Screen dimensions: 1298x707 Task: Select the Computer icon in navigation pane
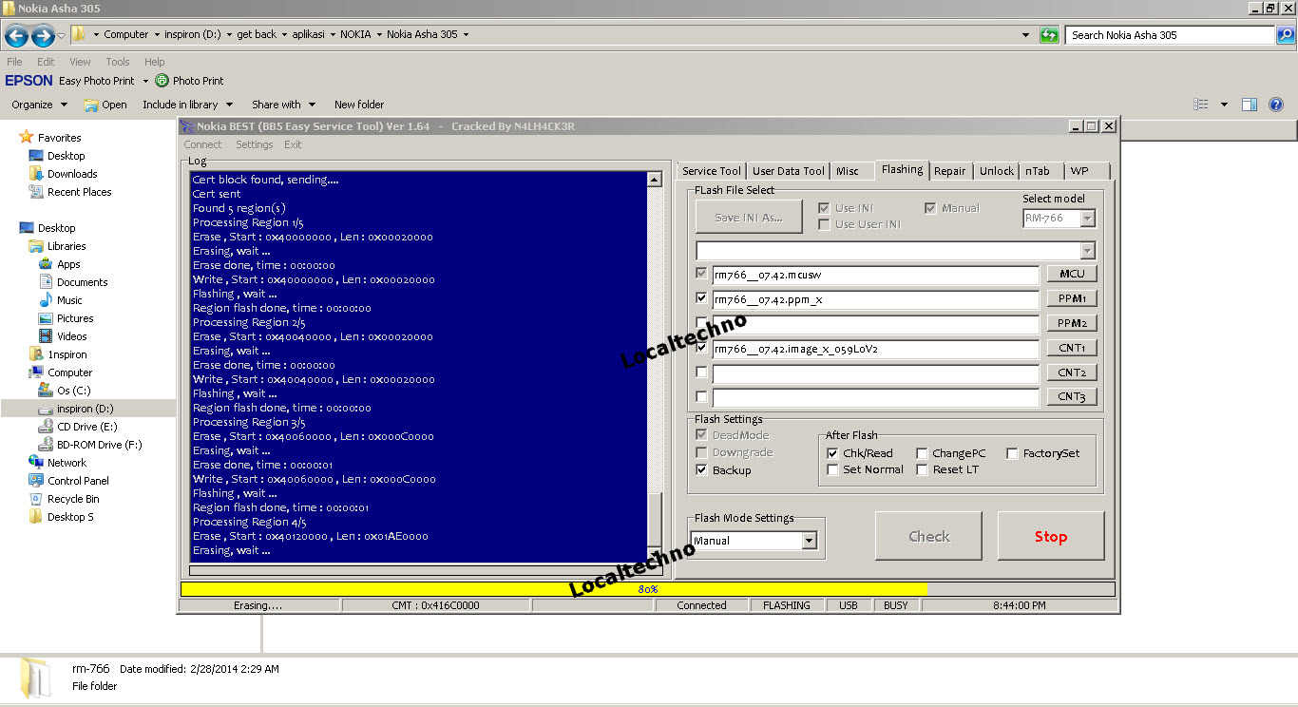36,373
